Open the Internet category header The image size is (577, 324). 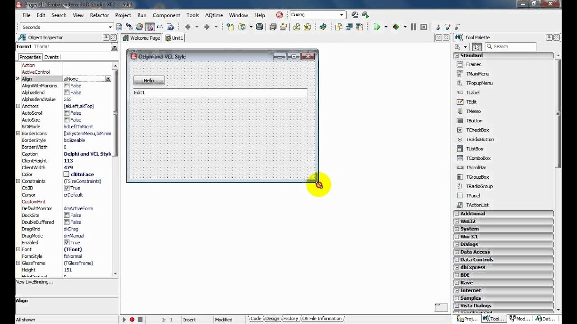[504, 290]
